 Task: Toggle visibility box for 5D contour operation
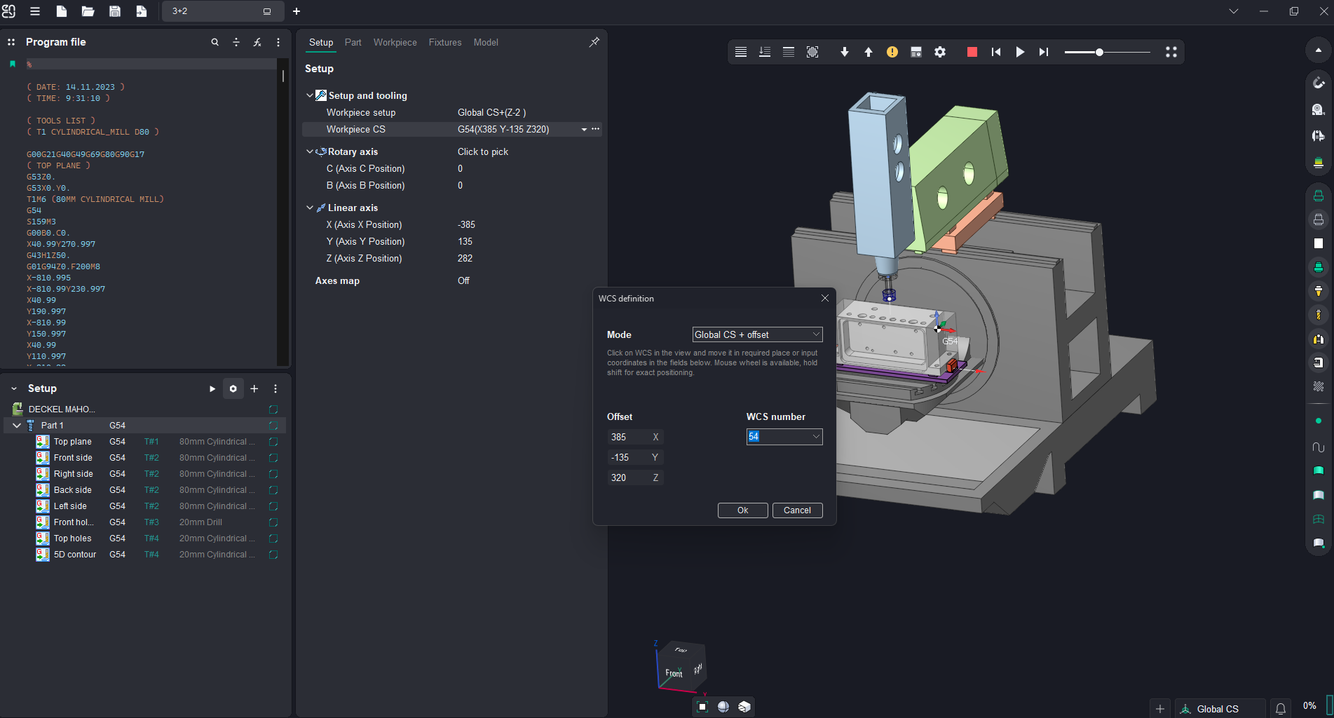[x=273, y=555]
